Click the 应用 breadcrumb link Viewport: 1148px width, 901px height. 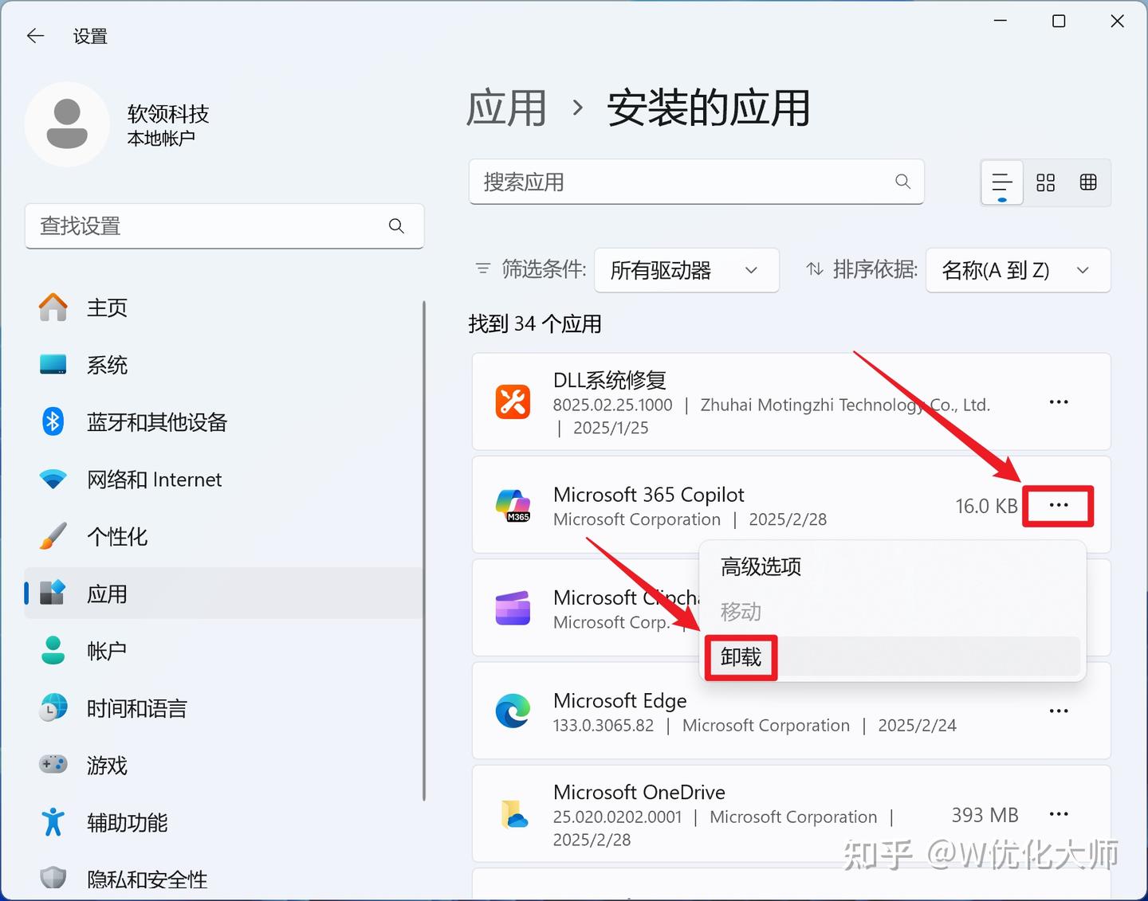coord(506,108)
